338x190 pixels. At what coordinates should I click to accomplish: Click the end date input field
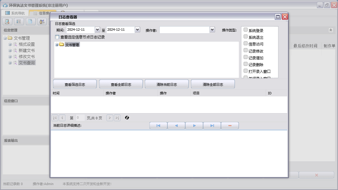coord(120,30)
